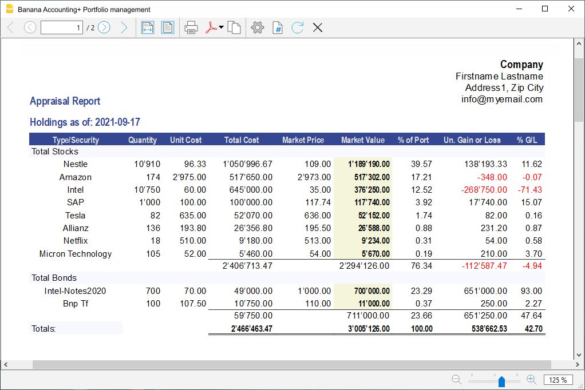This screenshot has width=585, height=390.
Task: Open page number setup icon
Action: tap(278, 27)
